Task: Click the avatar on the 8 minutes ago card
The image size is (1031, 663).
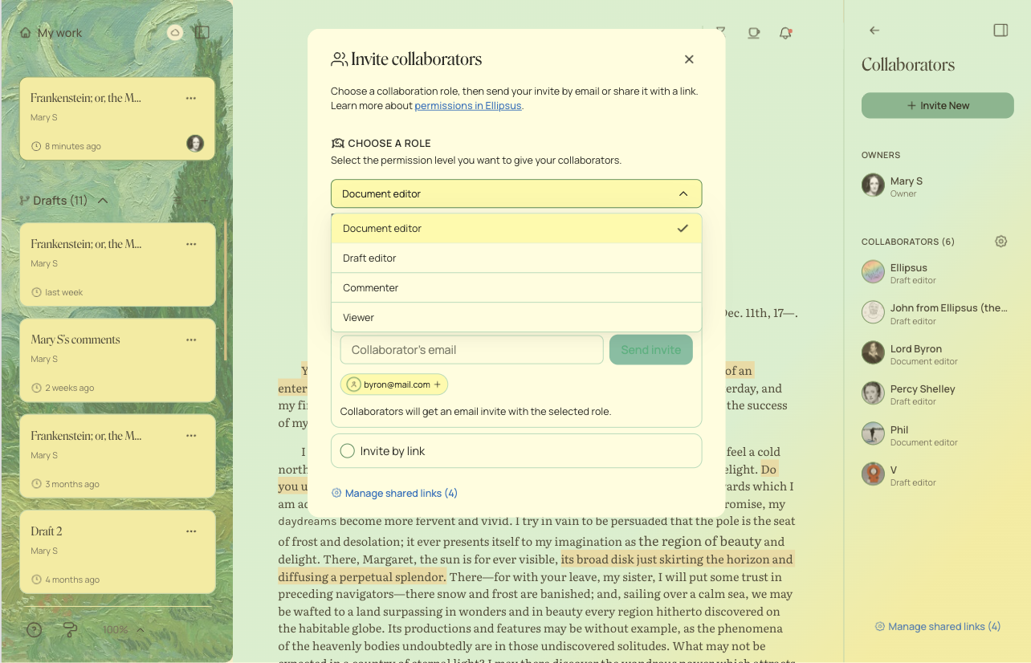Action: [x=195, y=144]
